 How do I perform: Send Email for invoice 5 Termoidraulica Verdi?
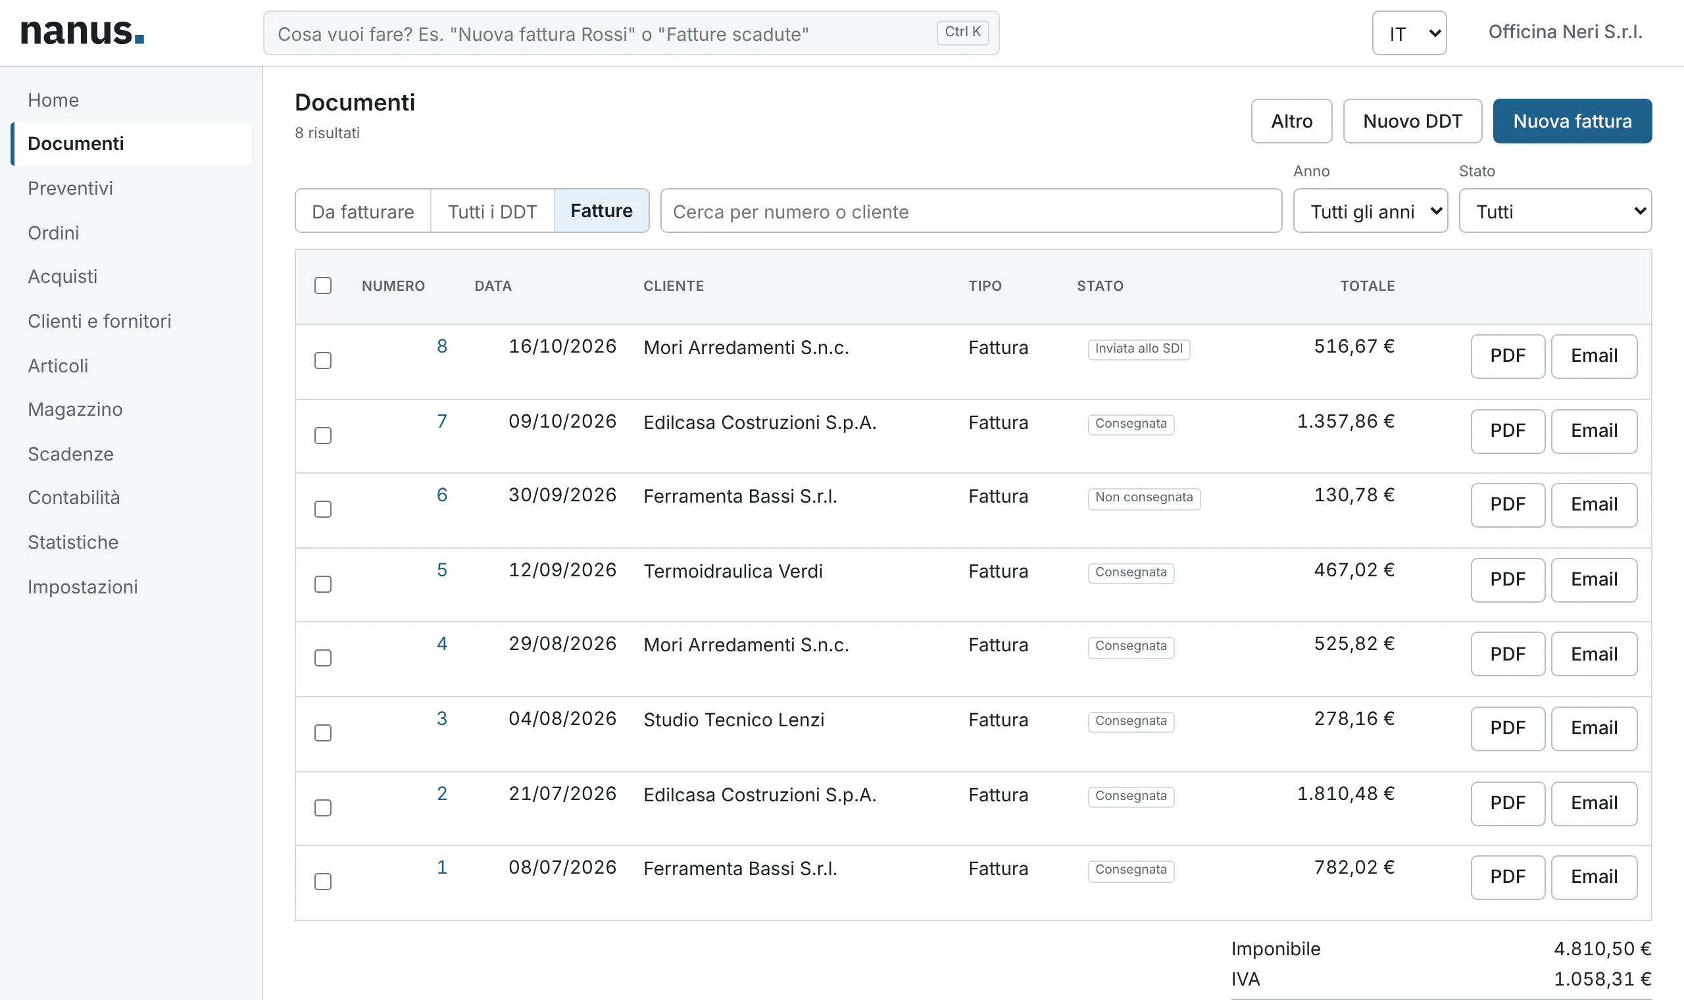pos(1594,580)
